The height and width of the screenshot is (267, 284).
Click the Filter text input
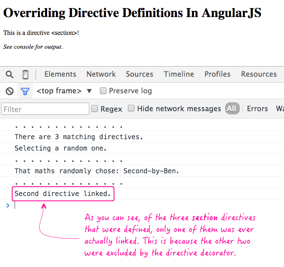coord(45,109)
